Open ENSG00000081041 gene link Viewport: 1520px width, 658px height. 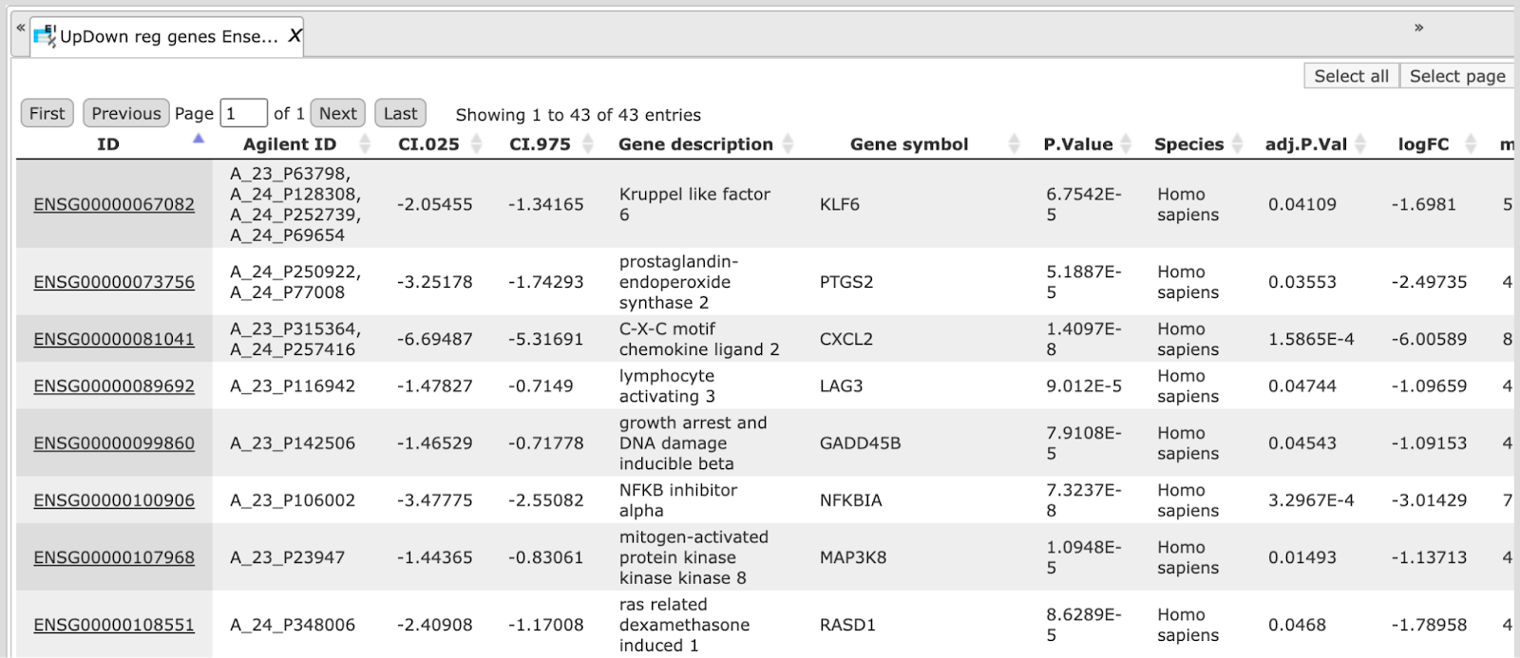114,339
